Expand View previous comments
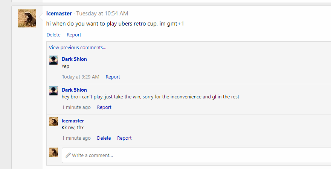 click(78, 48)
